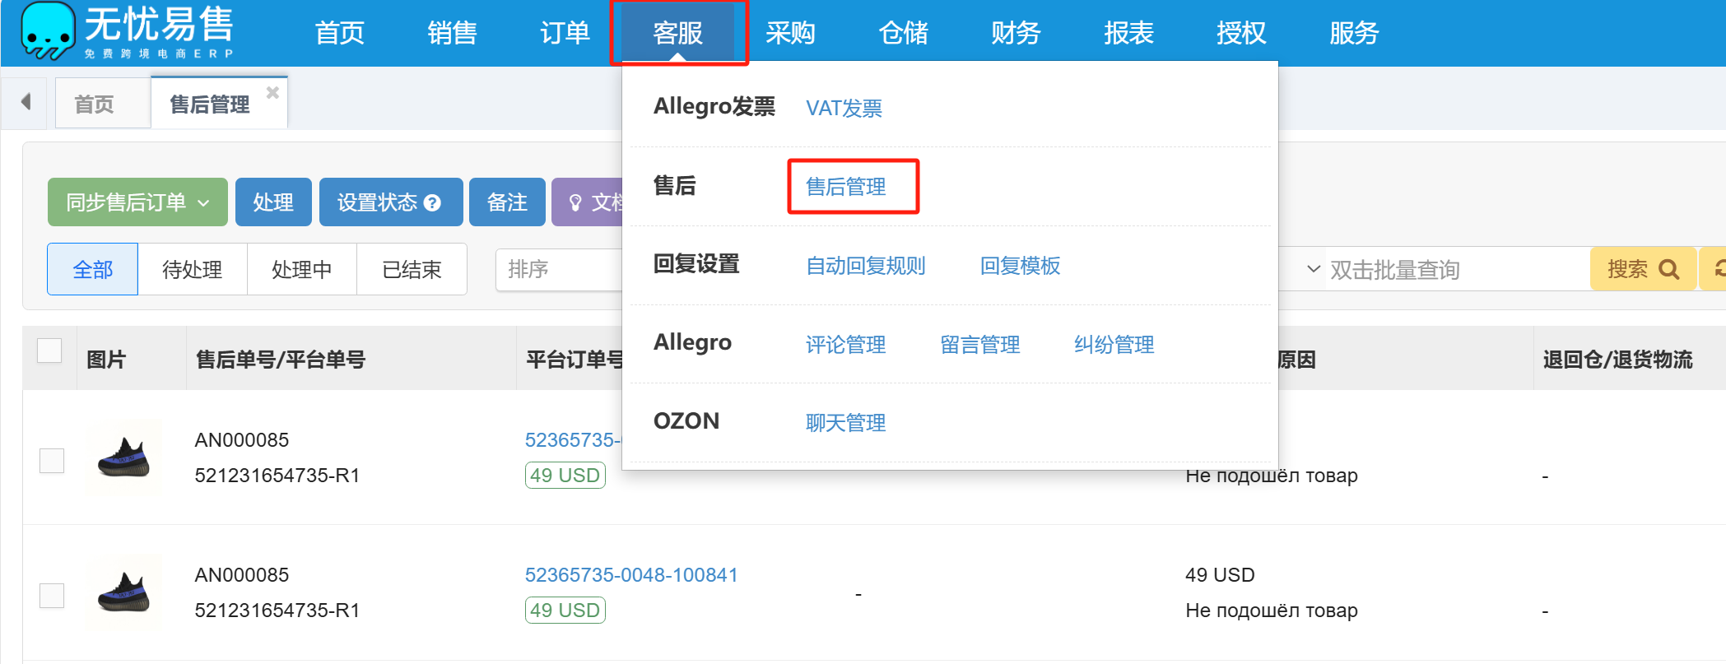Click the left arrow tab scroll icon
1726x664 pixels.
pos(26,102)
